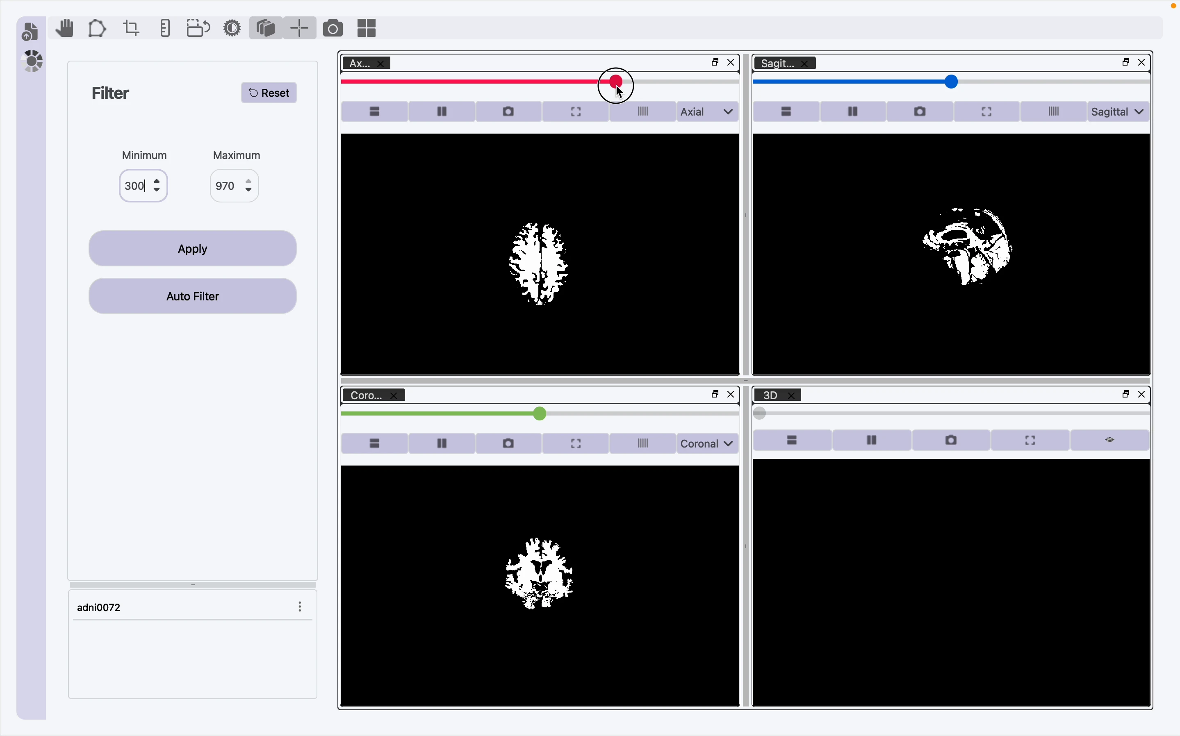Click the Auto Filter button
This screenshot has width=1180, height=736.
[192, 296]
